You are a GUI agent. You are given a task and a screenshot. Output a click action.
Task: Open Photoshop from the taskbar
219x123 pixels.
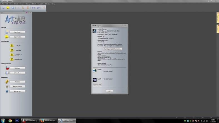point(17,120)
